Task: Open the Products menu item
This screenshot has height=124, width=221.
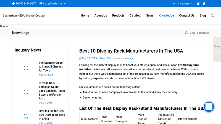Action: 118,15
